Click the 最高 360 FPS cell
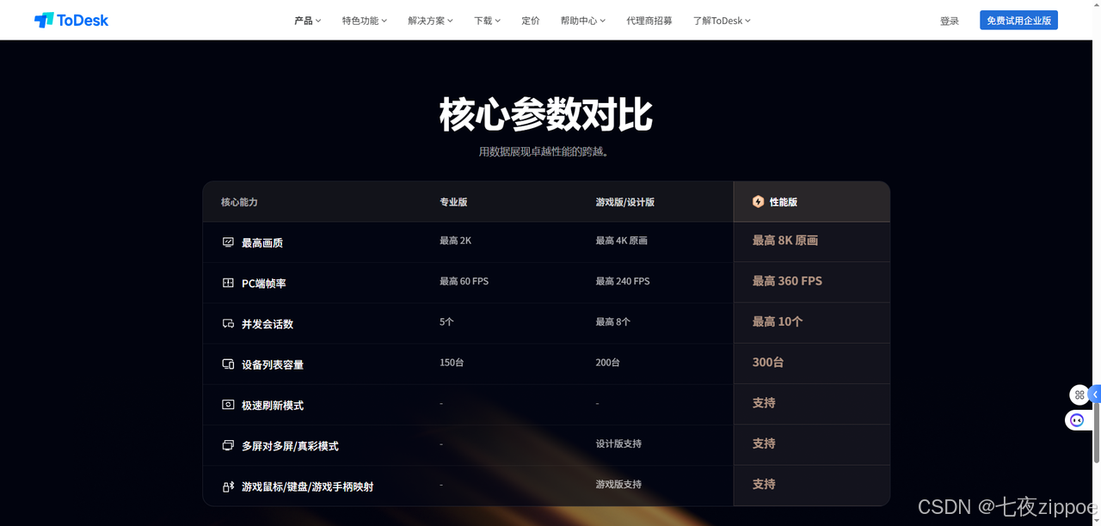This screenshot has width=1101, height=526. [x=787, y=281]
